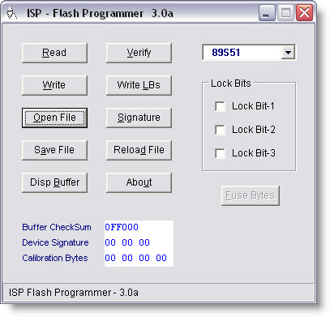Maximize the ISP Flash Programmer window
The image size is (330, 317).
coord(285,13)
